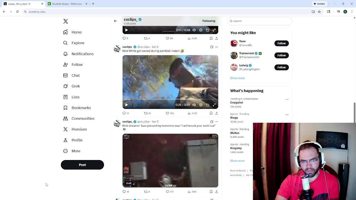Open Premium in the sidebar
This screenshot has width=356, height=200.
pos(75,129)
